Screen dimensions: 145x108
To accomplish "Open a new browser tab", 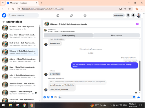I will [x=41, y=3].
